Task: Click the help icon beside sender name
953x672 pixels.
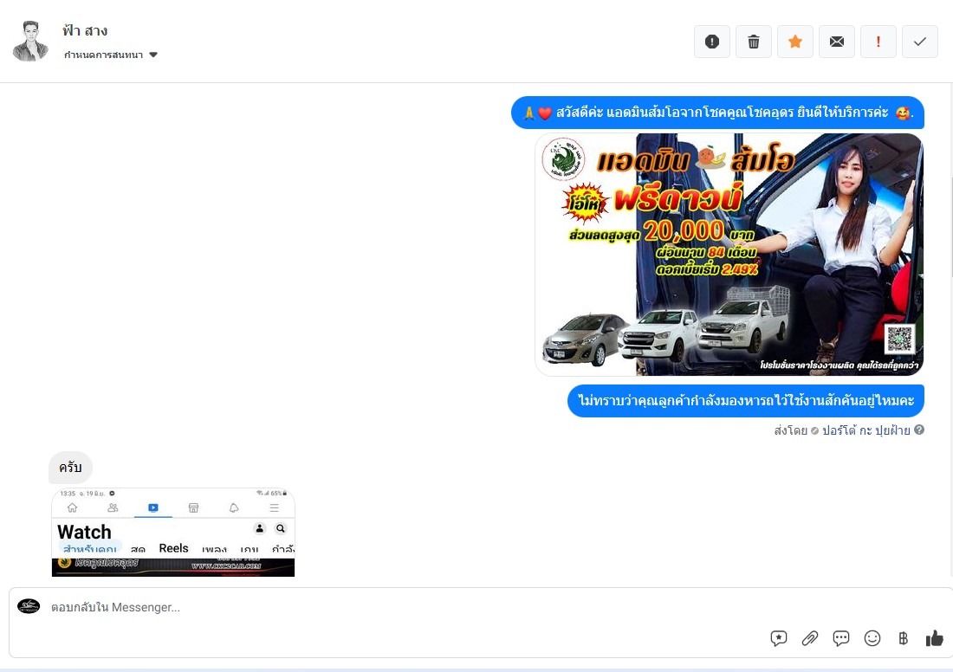Action: coord(919,430)
